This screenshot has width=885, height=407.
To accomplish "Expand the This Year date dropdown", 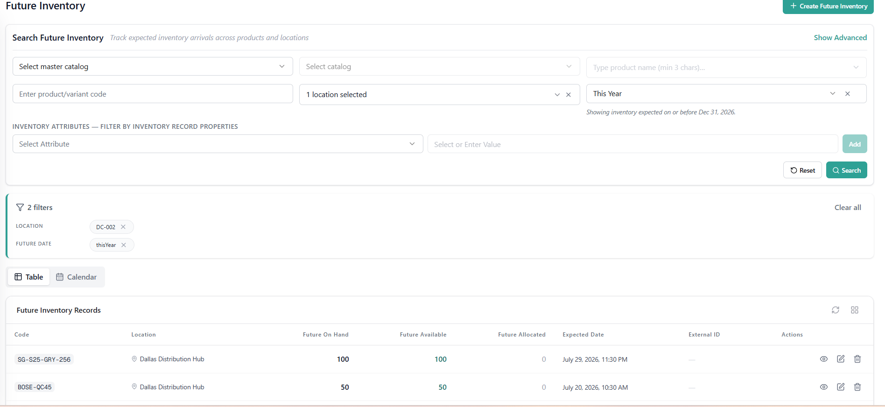I will point(833,94).
